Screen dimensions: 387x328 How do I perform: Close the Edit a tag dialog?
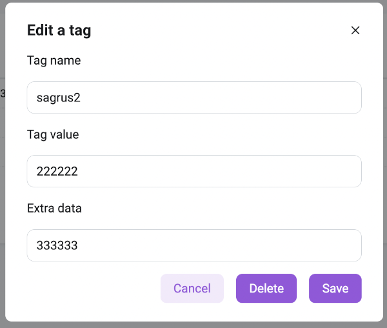click(x=355, y=30)
